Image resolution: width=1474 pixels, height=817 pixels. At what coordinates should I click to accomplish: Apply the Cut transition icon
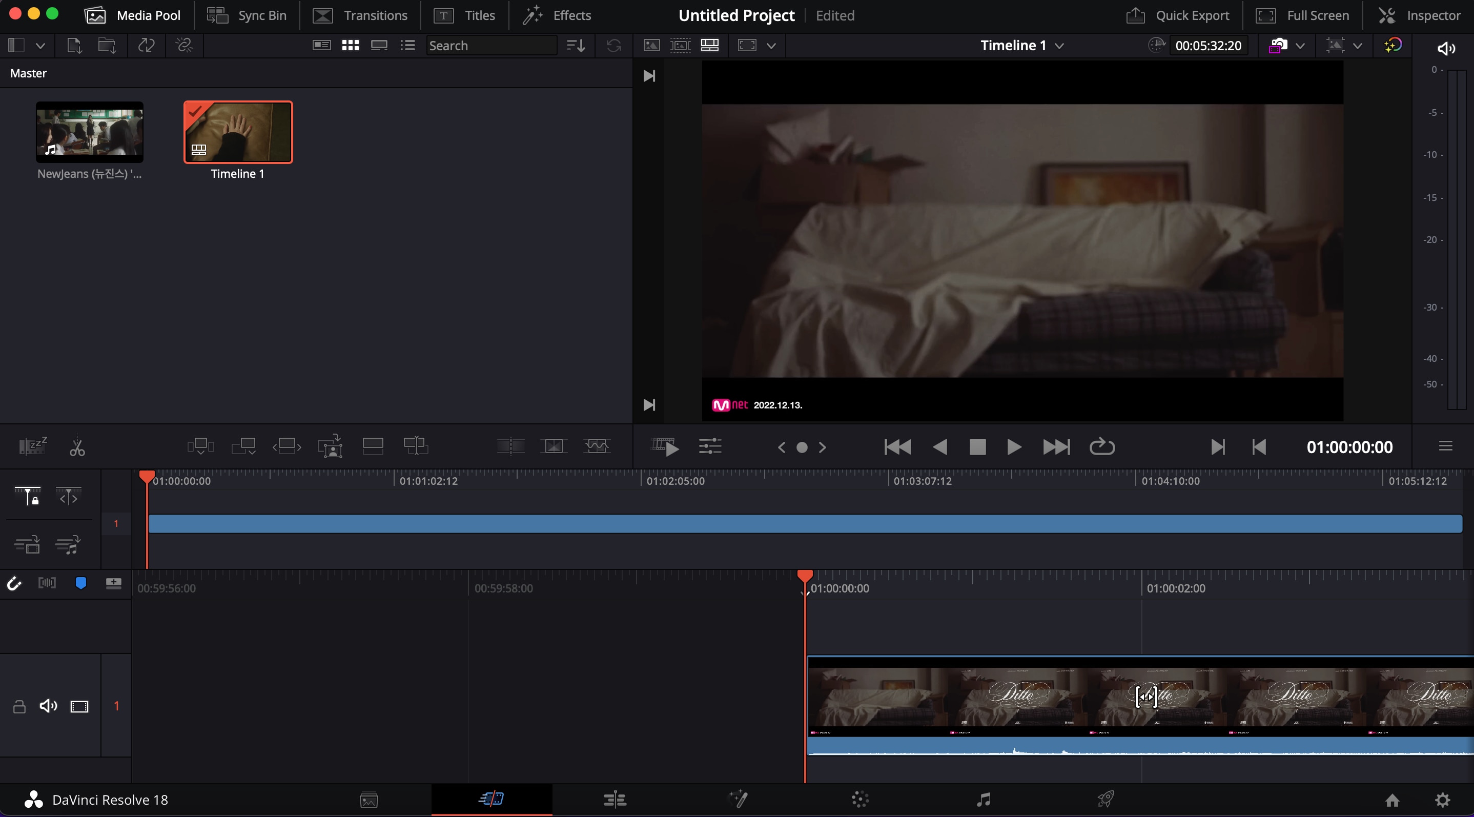point(510,446)
